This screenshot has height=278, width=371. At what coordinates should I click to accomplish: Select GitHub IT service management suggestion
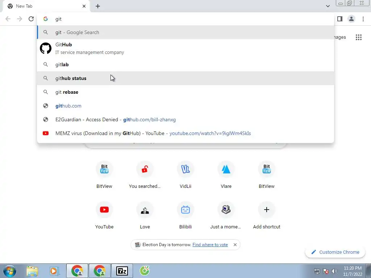(x=185, y=48)
